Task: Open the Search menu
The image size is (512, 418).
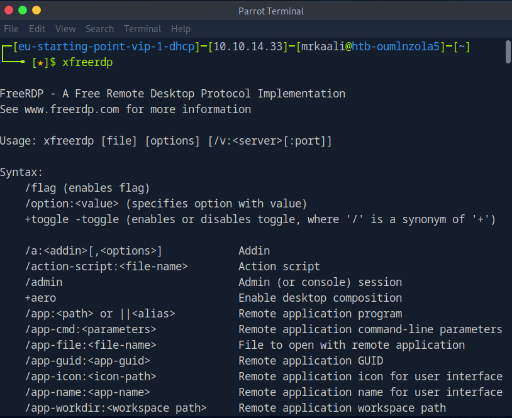Action: pos(99,29)
